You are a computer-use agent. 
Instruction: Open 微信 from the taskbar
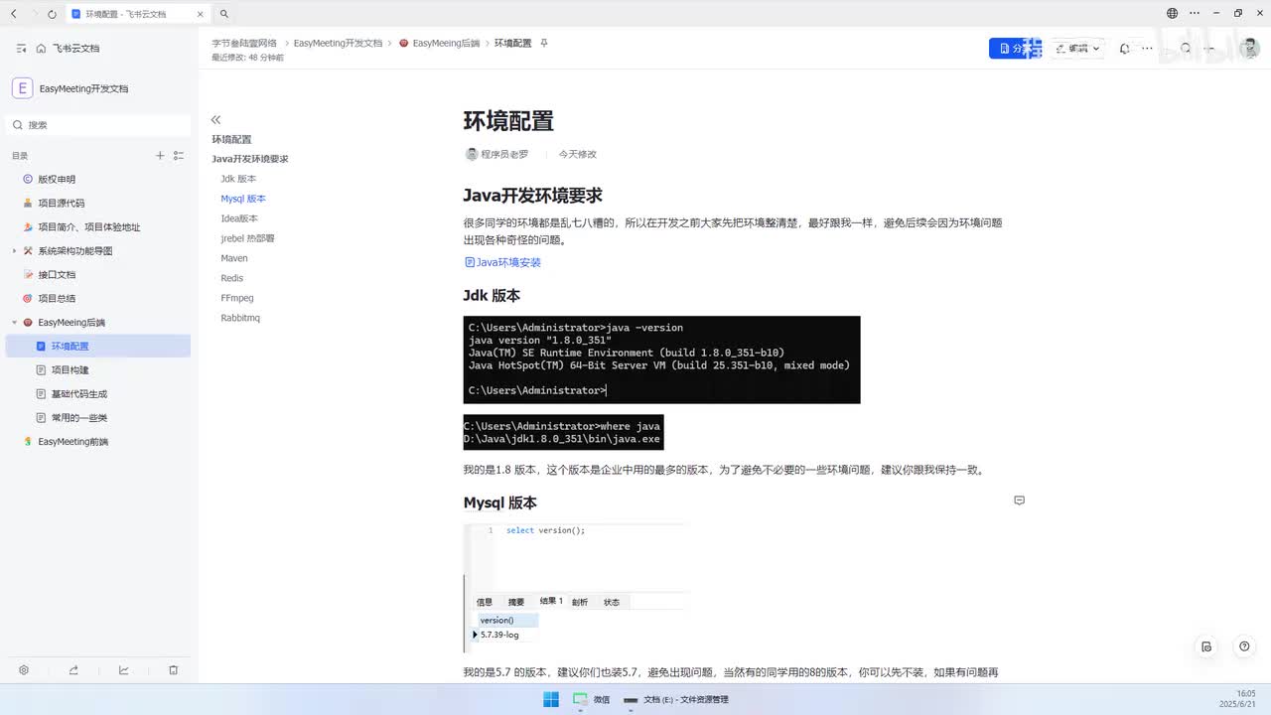point(592,699)
